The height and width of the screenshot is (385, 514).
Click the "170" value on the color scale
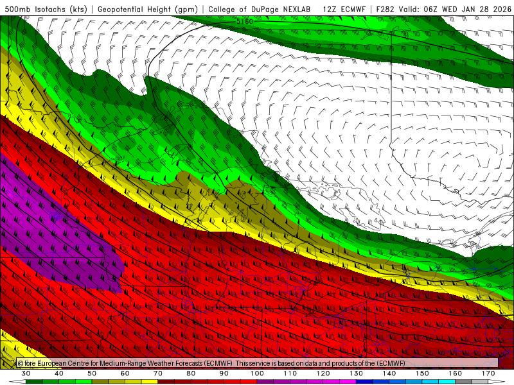click(488, 373)
